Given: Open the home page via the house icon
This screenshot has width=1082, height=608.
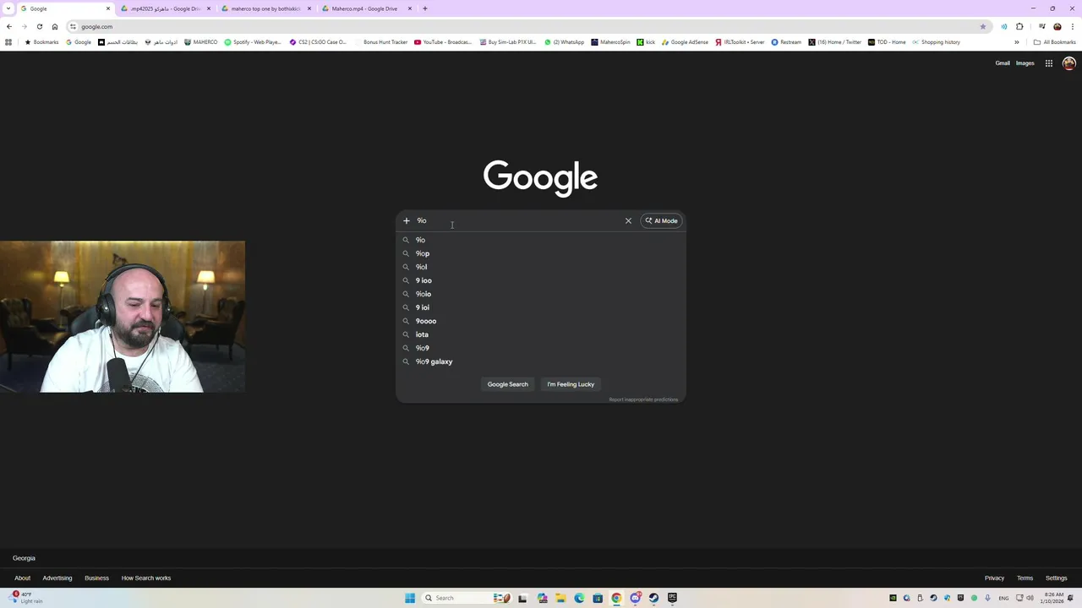Looking at the screenshot, I should coord(55,26).
